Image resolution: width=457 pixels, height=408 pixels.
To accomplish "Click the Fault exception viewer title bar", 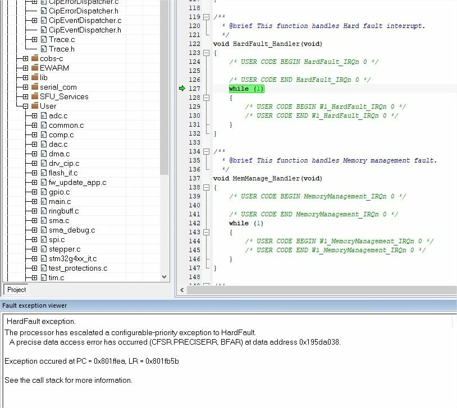I will 228,305.
